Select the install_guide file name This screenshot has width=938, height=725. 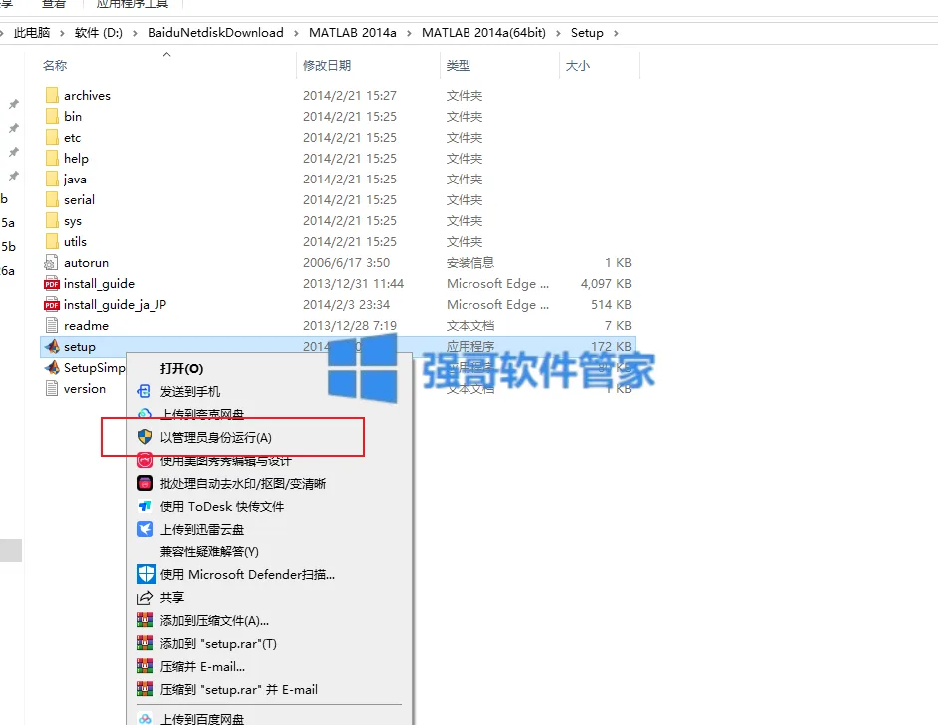tap(99, 284)
